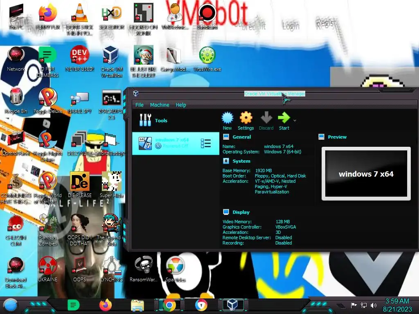
Task: Select Oracle VM VirtualBox desktop shortcut
Action: tap(112, 62)
